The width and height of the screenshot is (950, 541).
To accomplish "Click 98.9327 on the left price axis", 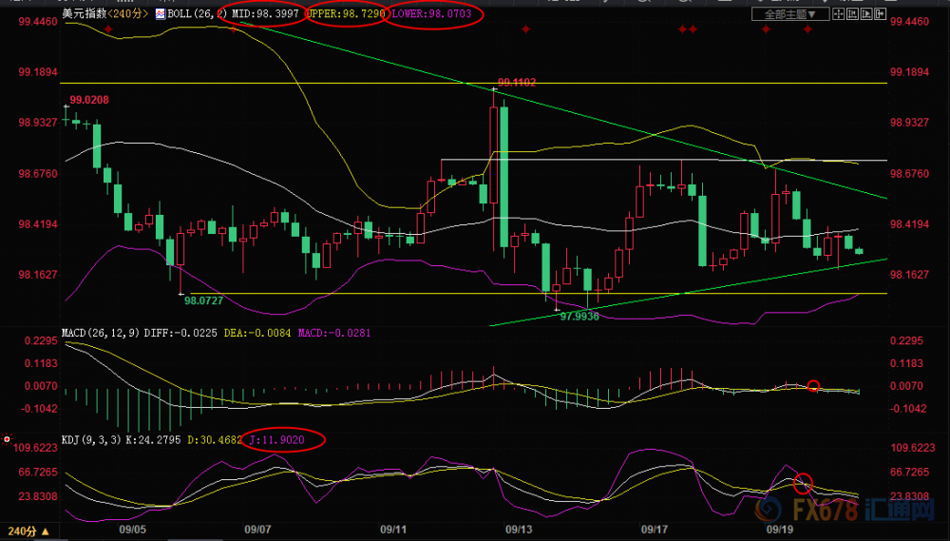I will pyautogui.click(x=38, y=123).
